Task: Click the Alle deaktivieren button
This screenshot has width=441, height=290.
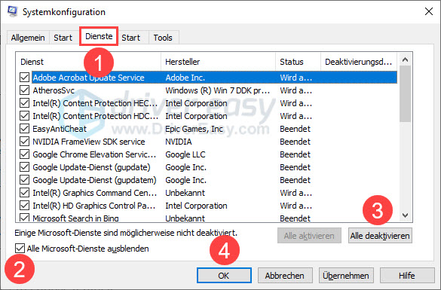Action: tap(380, 236)
